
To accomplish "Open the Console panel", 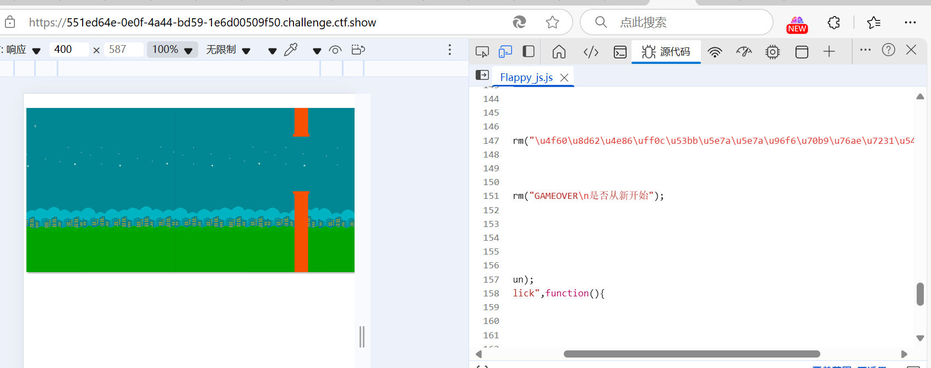I will point(620,52).
